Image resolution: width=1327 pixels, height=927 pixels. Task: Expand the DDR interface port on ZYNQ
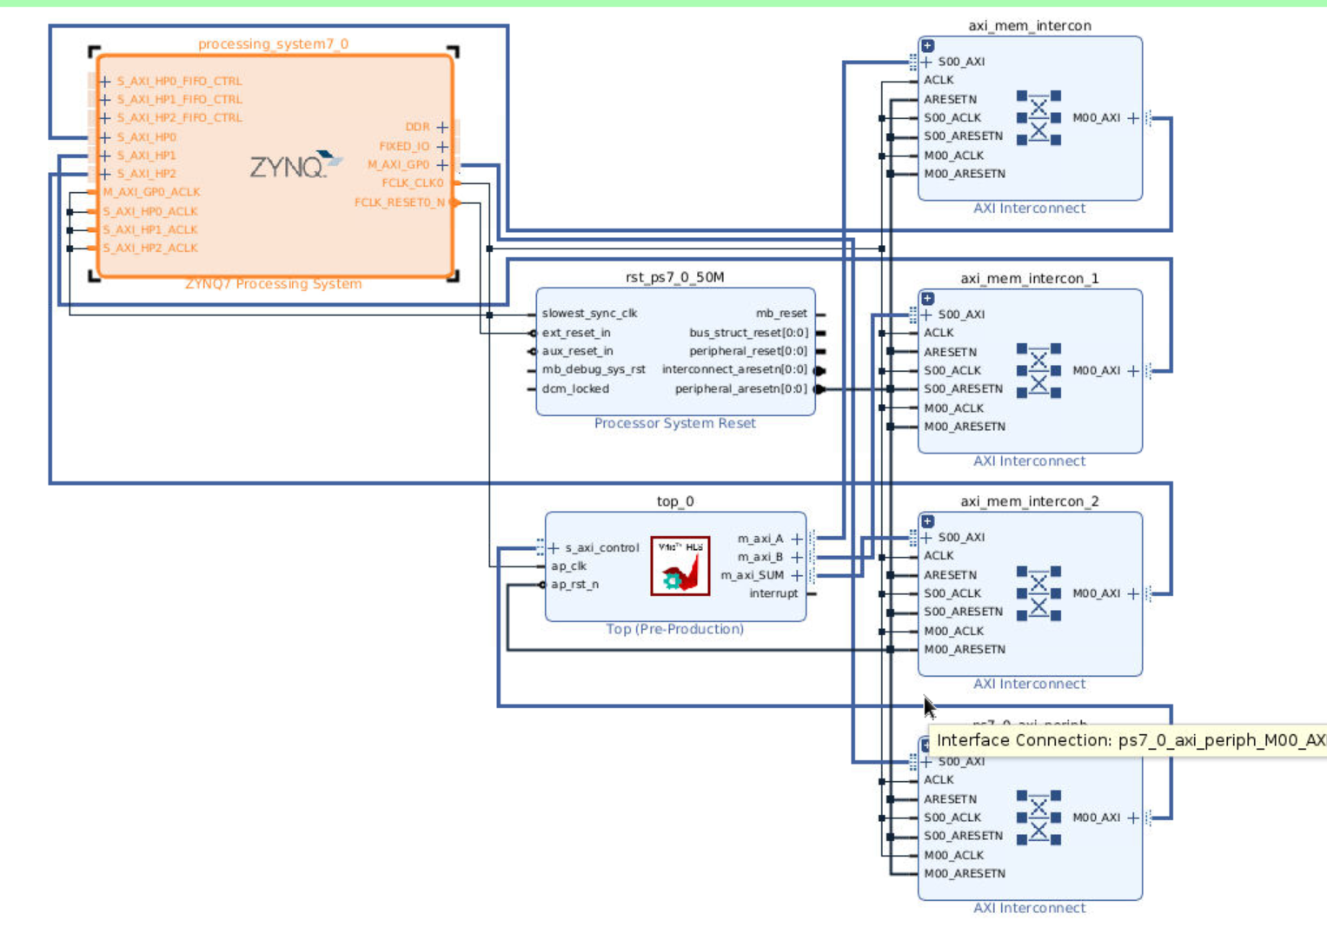pyautogui.click(x=442, y=127)
